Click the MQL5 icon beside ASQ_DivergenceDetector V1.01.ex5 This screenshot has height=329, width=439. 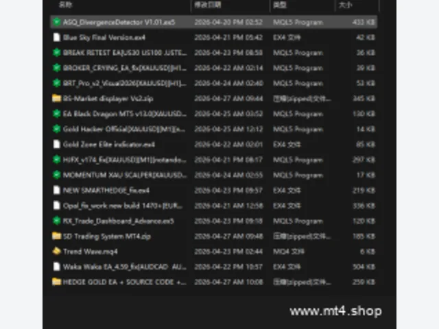tap(56, 22)
